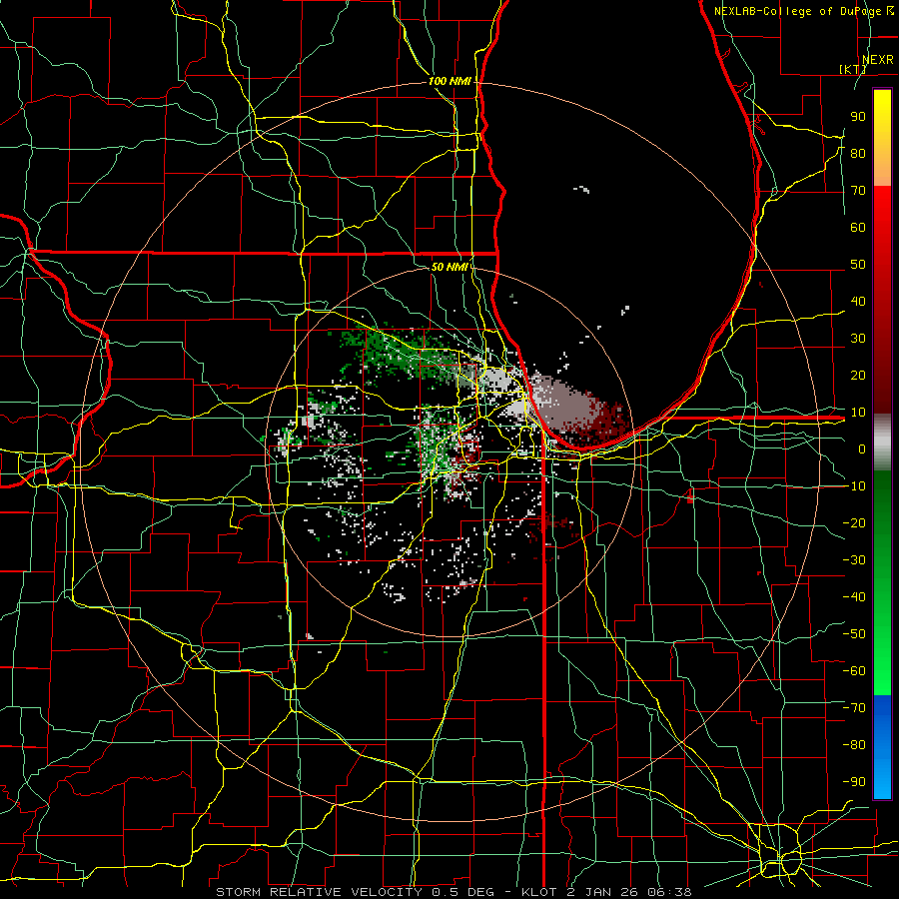
Task: Click the -70 value on velocity scale
Action: click(x=854, y=707)
